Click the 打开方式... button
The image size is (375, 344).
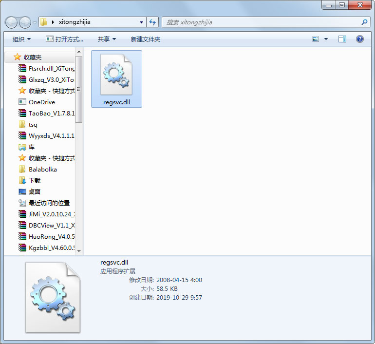(x=65, y=39)
